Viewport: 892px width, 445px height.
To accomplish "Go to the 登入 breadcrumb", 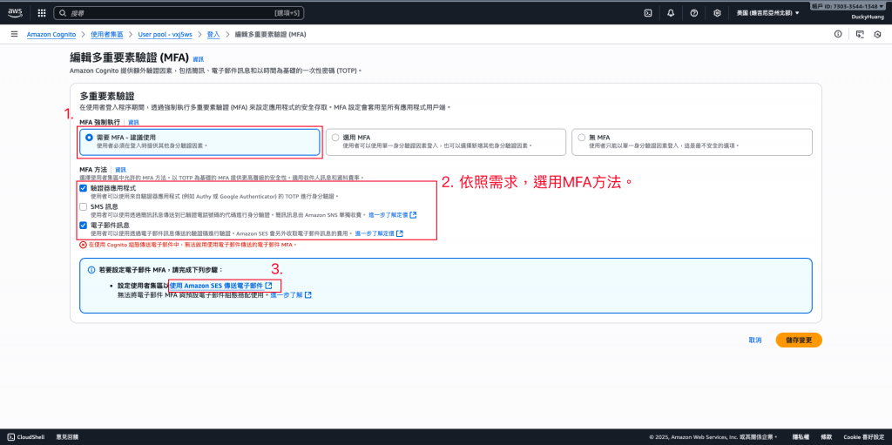I will tap(213, 34).
